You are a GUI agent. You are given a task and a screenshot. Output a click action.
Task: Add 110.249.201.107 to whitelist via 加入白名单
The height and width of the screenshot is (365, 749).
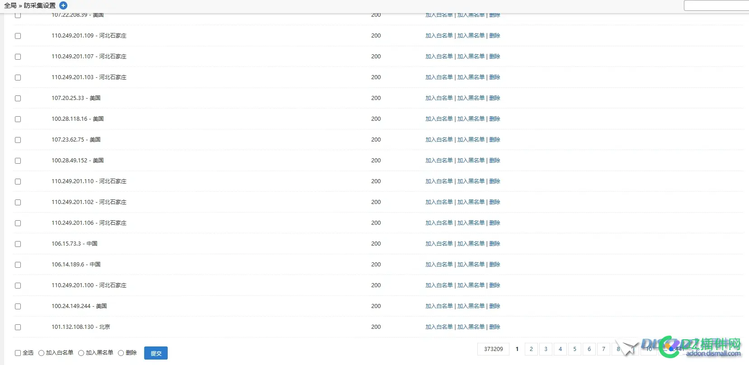point(438,57)
